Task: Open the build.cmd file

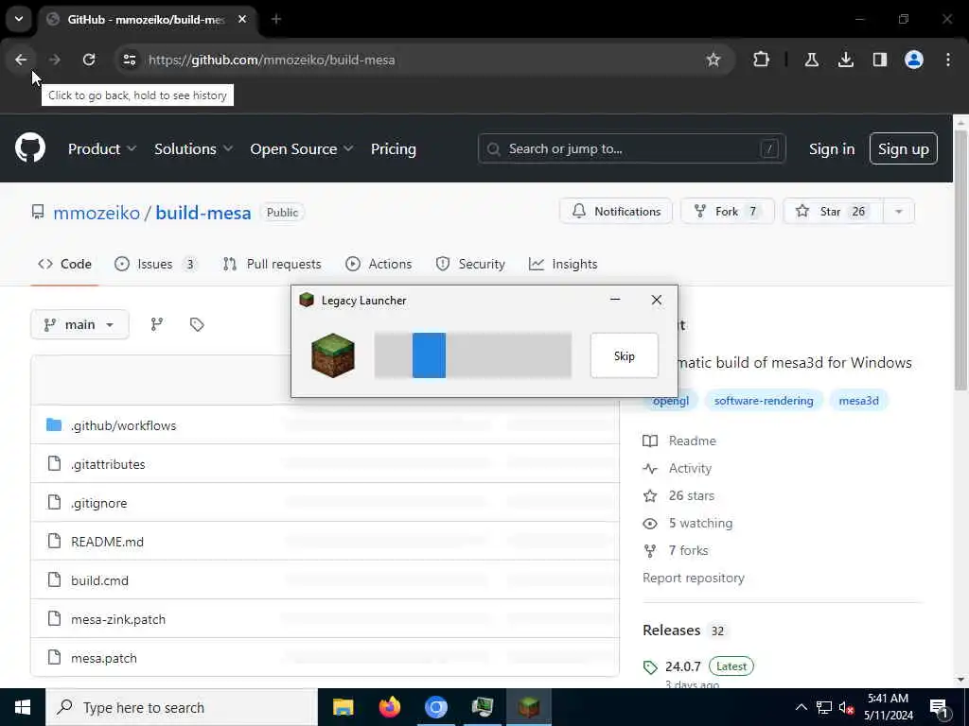Action: [99, 581]
